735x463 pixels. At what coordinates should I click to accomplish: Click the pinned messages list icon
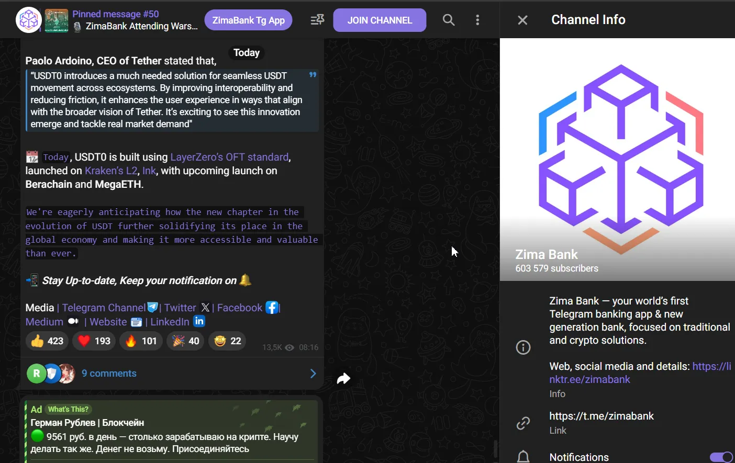coord(317,20)
